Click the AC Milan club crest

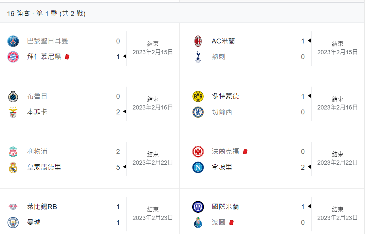(198, 41)
